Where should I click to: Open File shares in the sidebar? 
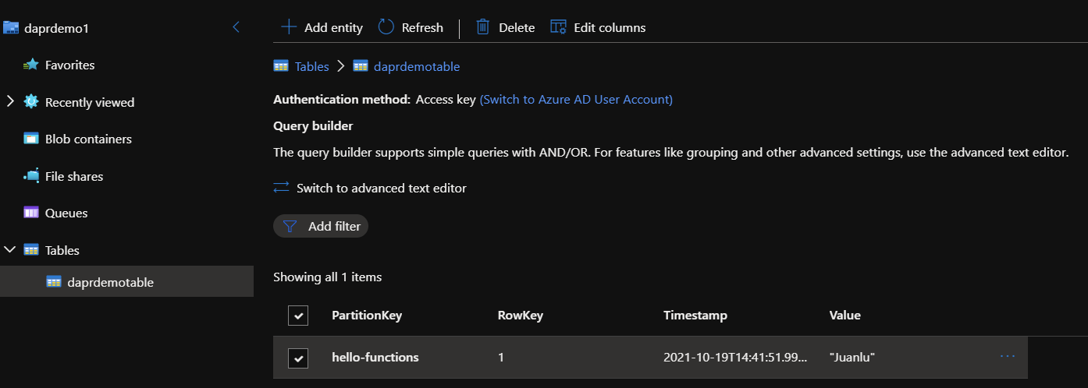74,177
